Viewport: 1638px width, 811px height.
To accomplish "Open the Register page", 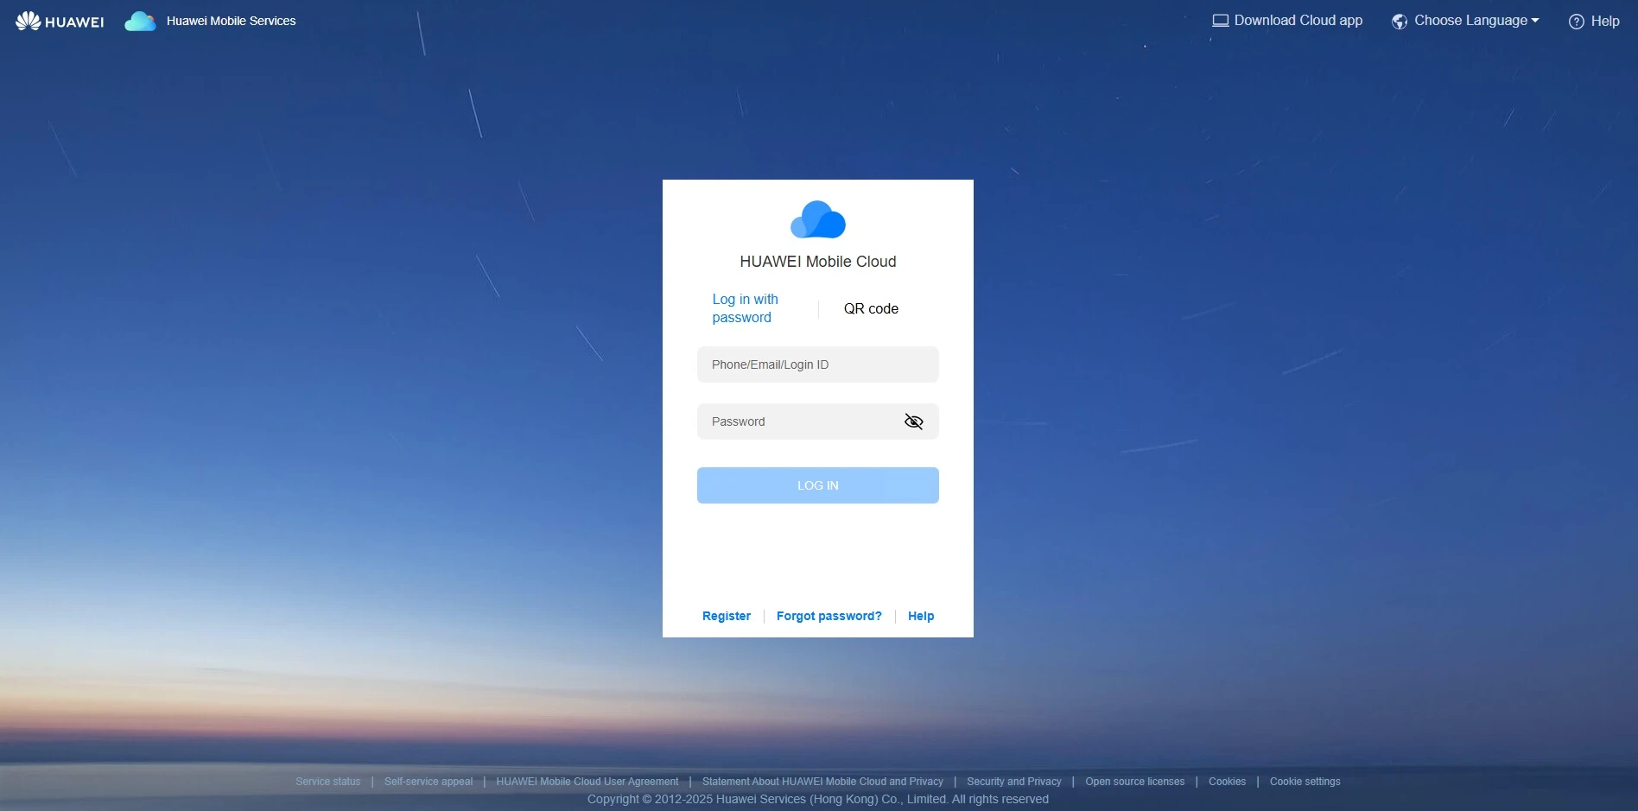I will pos(726,616).
